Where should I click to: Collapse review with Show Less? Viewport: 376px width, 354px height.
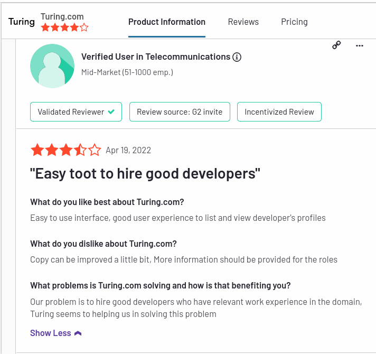pos(55,333)
